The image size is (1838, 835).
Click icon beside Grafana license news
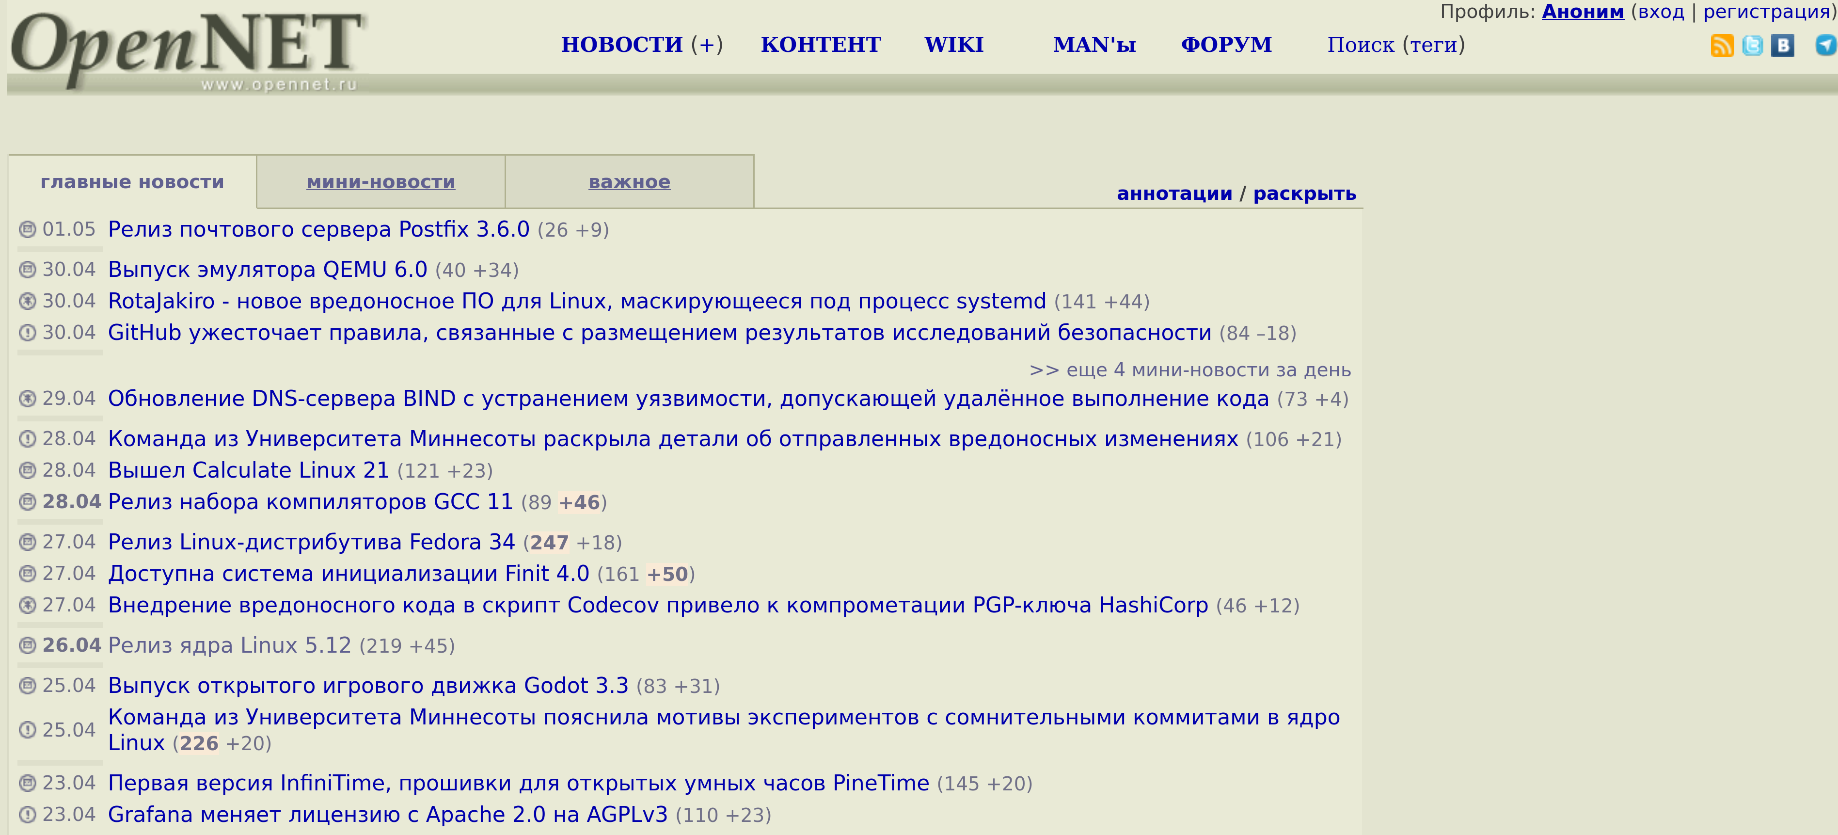tap(27, 814)
